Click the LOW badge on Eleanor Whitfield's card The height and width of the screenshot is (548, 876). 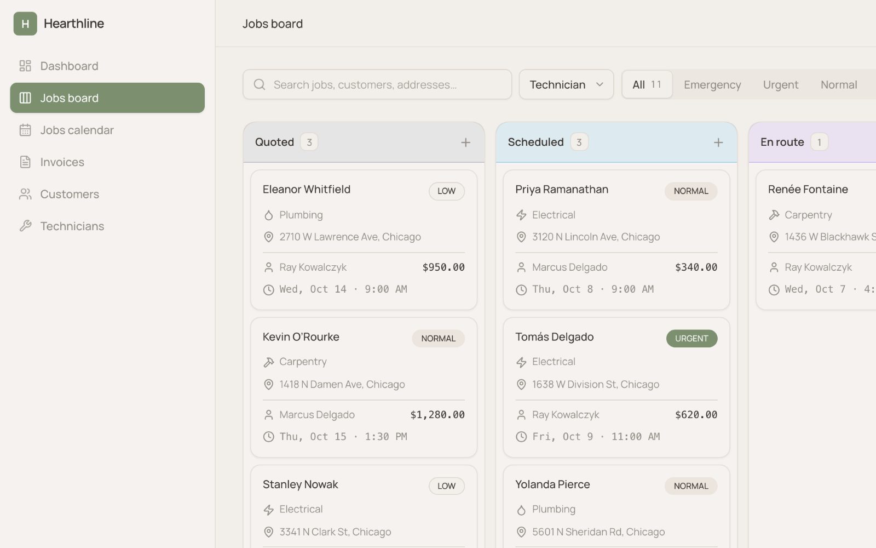(x=446, y=191)
